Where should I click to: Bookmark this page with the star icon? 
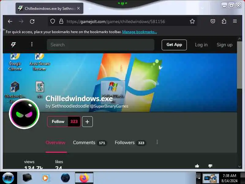tap(192, 21)
